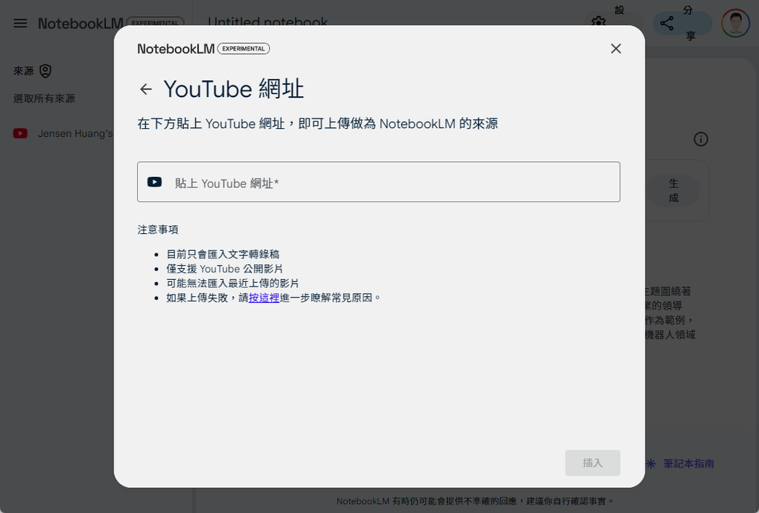
Task: Click the EXPERIMENTAL badge in the dialog
Action: (x=243, y=49)
